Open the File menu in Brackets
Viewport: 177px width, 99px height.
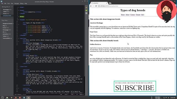pos(2,4)
